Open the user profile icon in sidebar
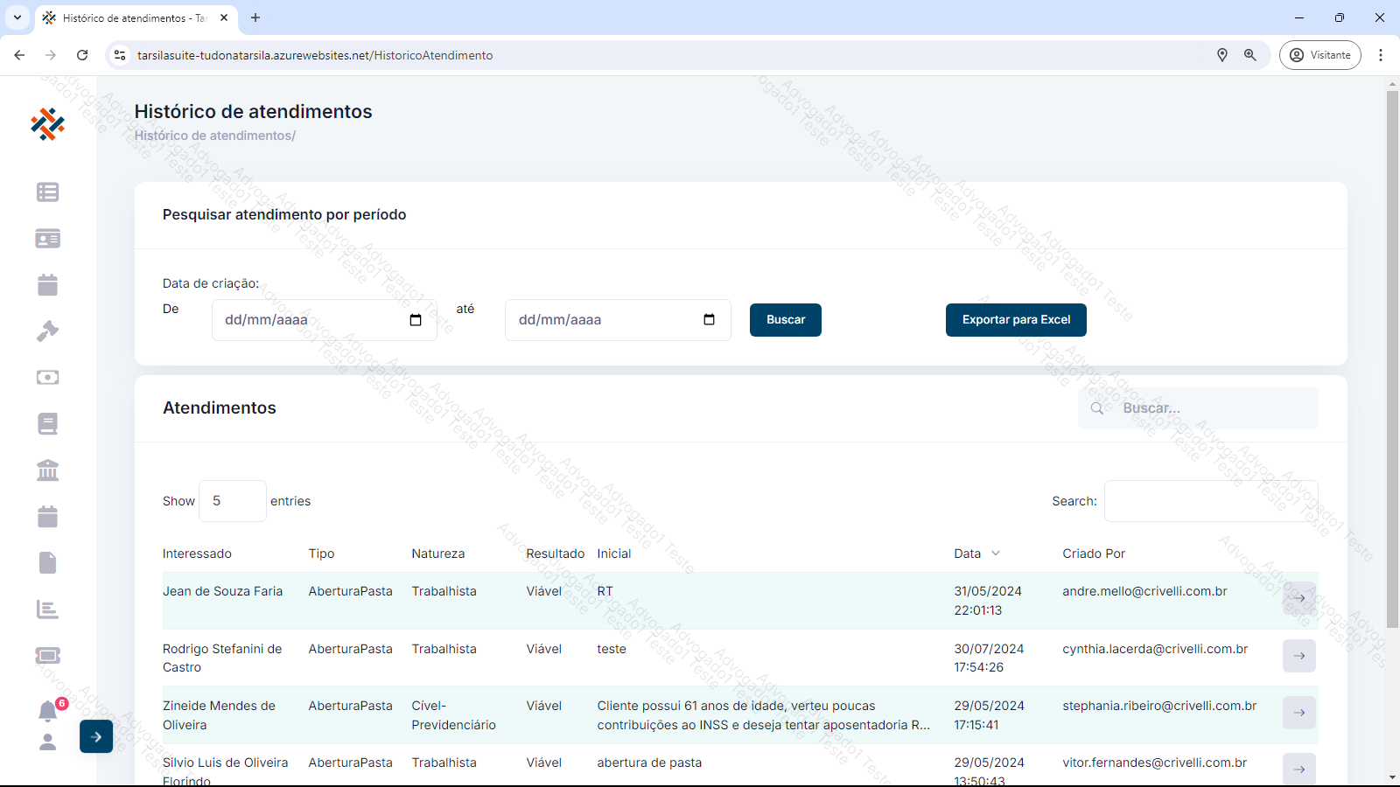This screenshot has height=787, width=1400. [x=47, y=742]
